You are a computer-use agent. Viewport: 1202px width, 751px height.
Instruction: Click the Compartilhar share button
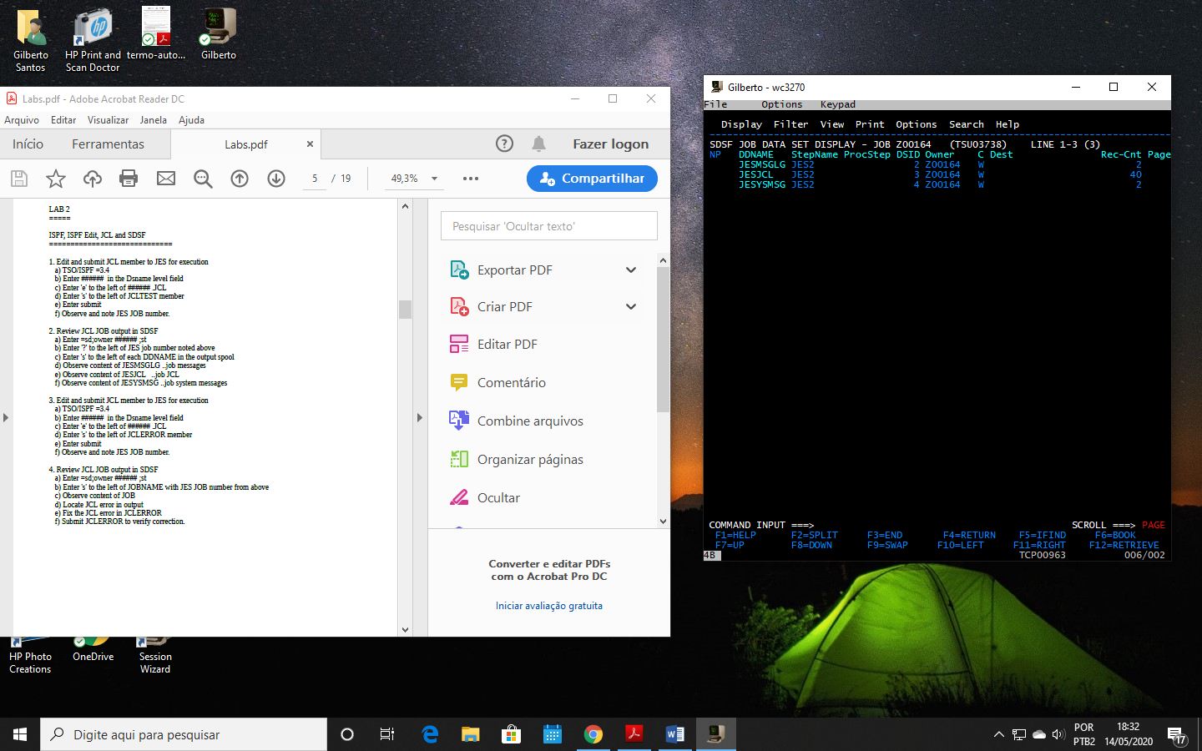click(x=592, y=179)
